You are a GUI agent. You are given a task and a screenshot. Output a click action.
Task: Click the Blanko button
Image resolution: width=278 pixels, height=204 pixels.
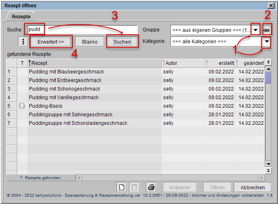click(90, 42)
